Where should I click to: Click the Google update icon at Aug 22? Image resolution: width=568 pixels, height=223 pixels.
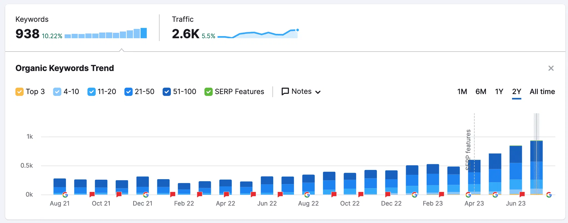[x=307, y=195]
